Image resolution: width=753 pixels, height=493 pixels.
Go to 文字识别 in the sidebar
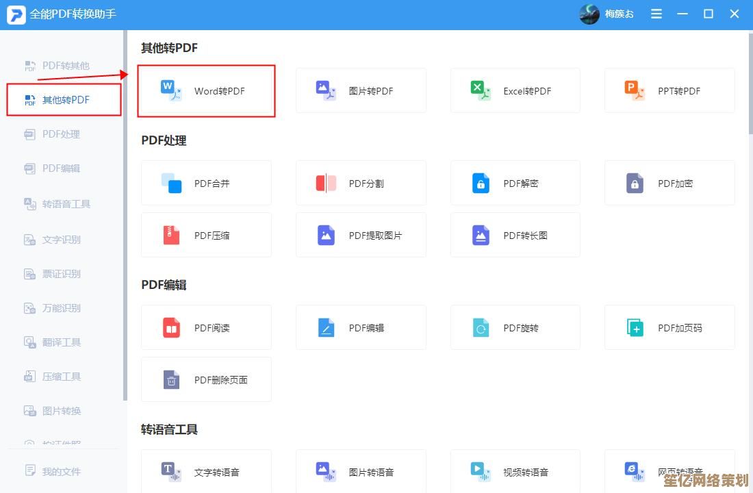coord(61,240)
